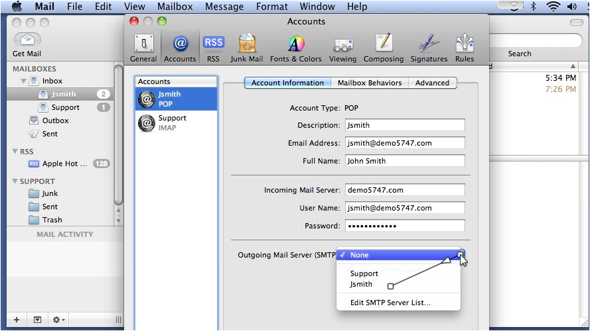Open the Edit menu
The image size is (590, 331).
(103, 7)
